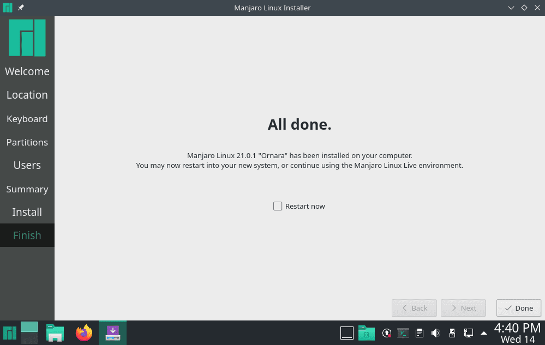The height and width of the screenshot is (345, 545).
Task: Open the removable devices tray icon
Action: point(452,332)
